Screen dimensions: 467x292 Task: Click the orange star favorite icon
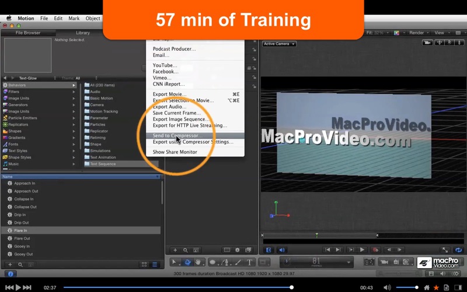tap(436, 287)
